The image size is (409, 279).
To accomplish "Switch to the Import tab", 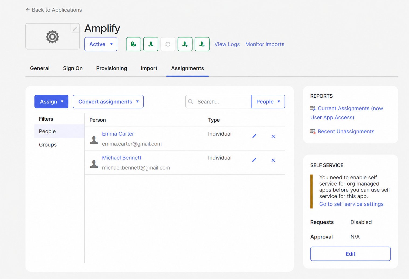I will tap(149, 68).
